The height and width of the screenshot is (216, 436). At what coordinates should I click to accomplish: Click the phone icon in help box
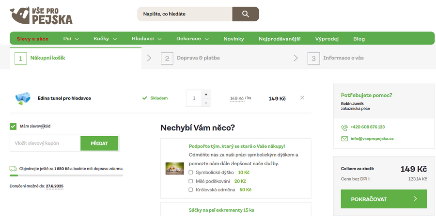[344, 127]
